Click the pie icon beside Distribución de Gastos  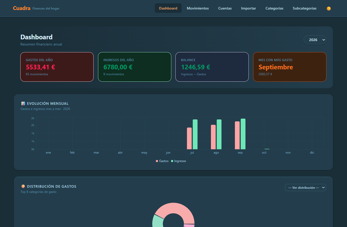[23, 186]
